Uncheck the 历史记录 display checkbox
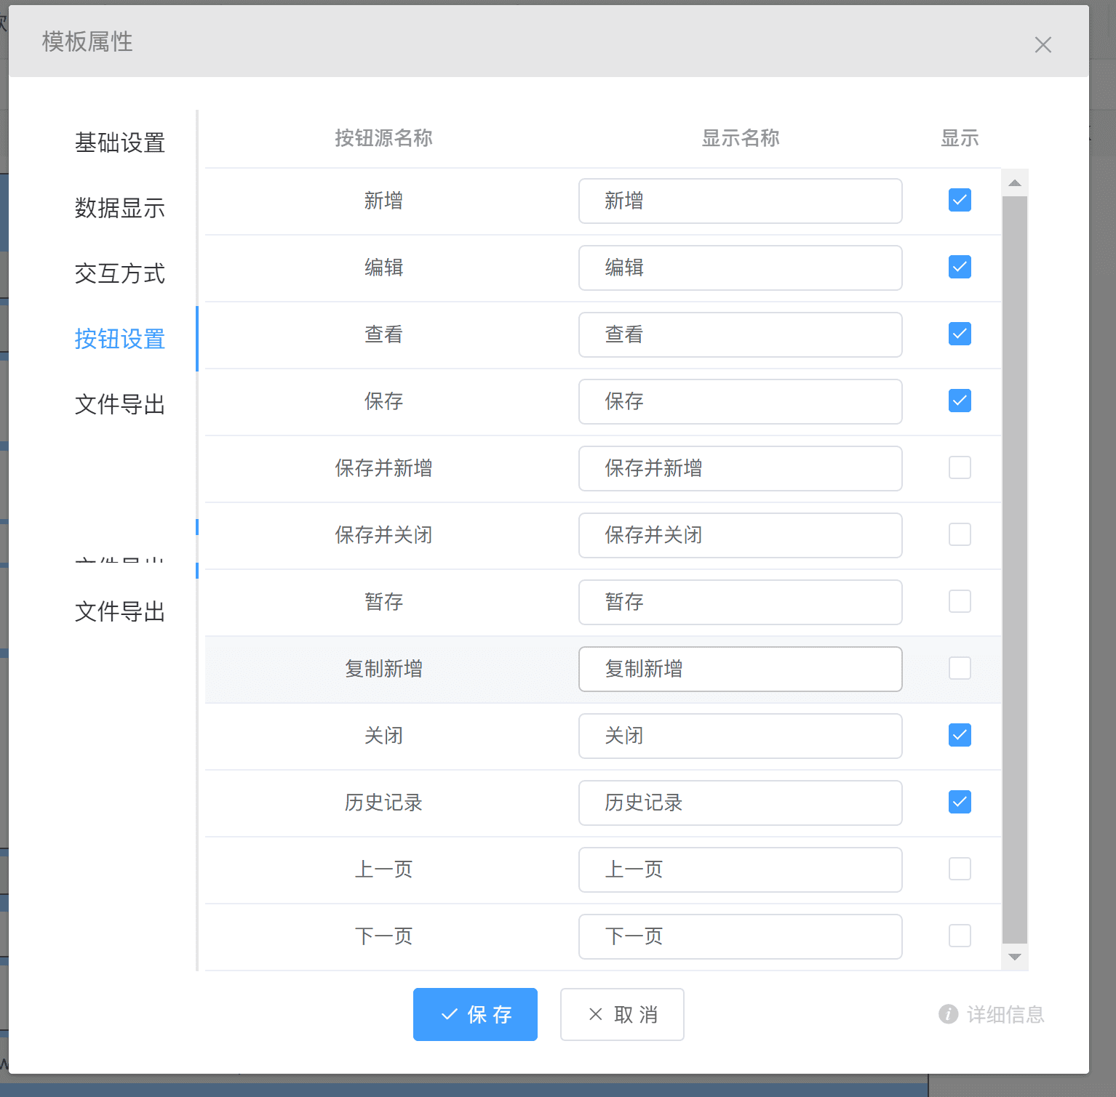Screen dimensions: 1116x1097 [x=960, y=802]
